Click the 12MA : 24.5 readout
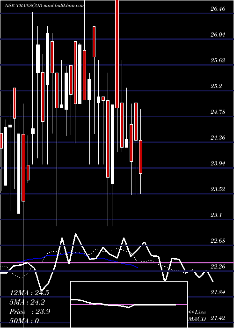This screenshot has width=234, height=328. (29, 293)
